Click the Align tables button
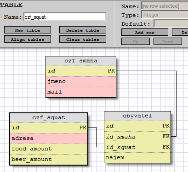Image resolution: width=188 pixels, height=172 pixels. (x=28, y=39)
